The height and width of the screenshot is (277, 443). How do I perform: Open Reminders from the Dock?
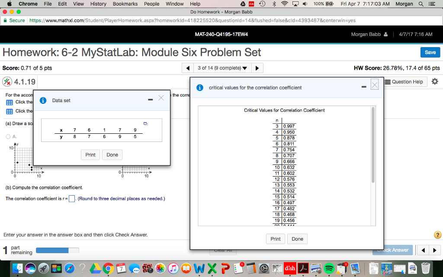(238, 268)
